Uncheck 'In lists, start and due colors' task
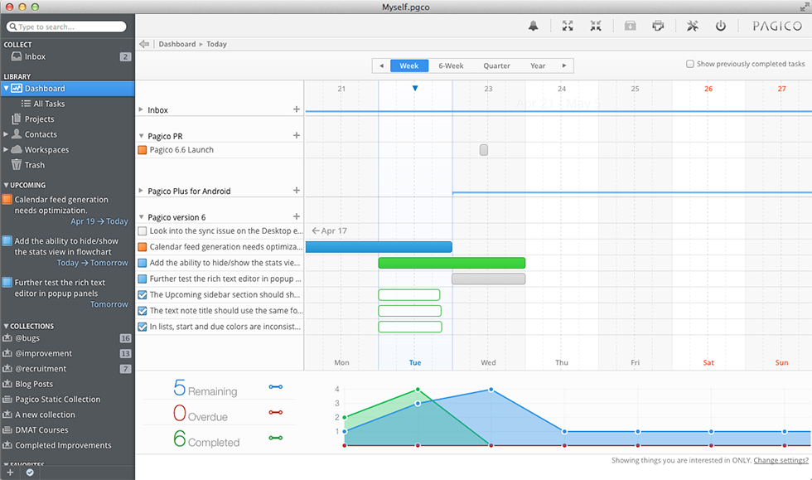This screenshot has height=480, width=812. tap(143, 327)
